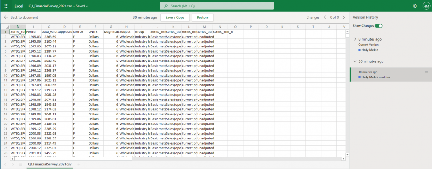The height and width of the screenshot is (169, 432).
Task: Select row 26 header
Action: [5, 153]
